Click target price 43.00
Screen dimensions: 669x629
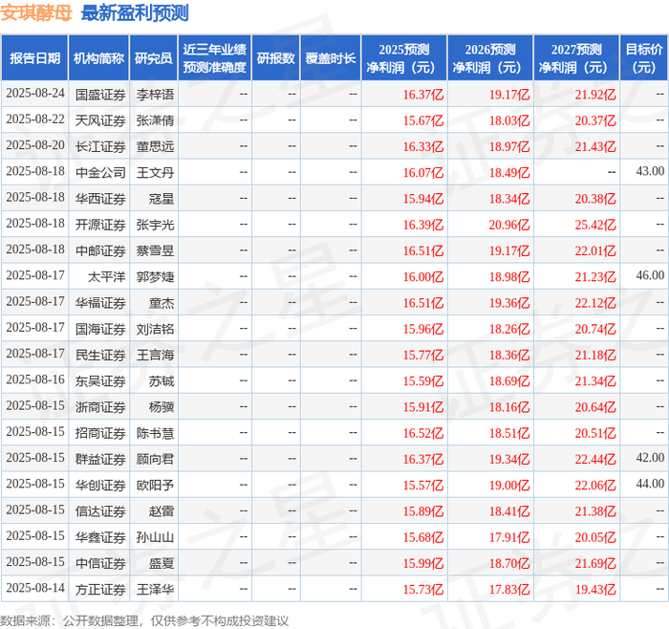[x=650, y=171]
